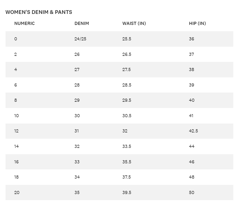Select the WAIST (IN) column header
The height and width of the screenshot is (209, 238).
click(134, 23)
